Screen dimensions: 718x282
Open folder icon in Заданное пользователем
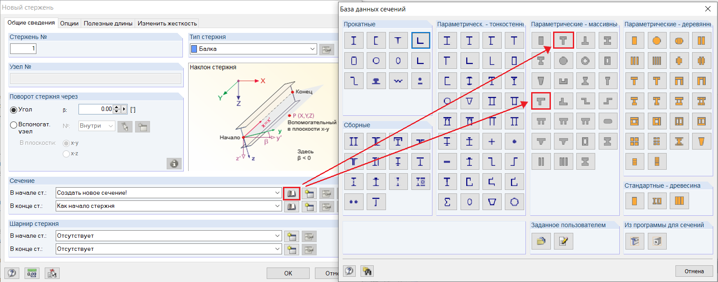tap(541, 241)
